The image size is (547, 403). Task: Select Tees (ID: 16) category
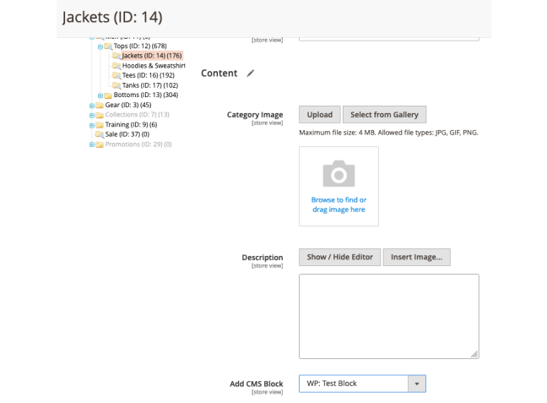(149, 75)
